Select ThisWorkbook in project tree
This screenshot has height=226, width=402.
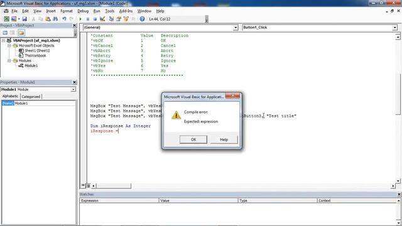click(35, 56)
